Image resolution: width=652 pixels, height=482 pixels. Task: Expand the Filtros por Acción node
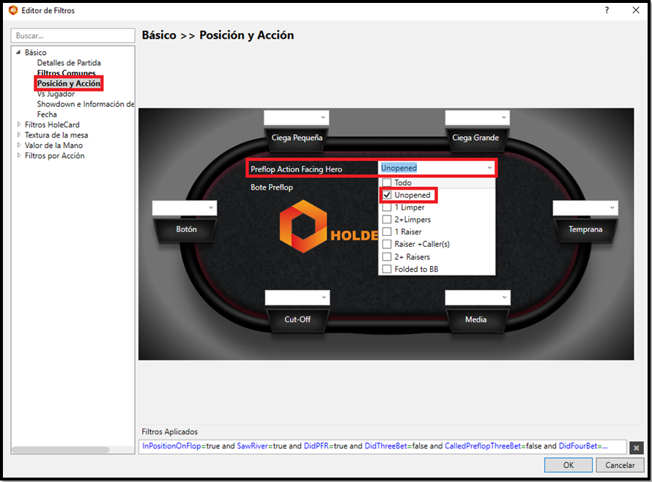19,155
